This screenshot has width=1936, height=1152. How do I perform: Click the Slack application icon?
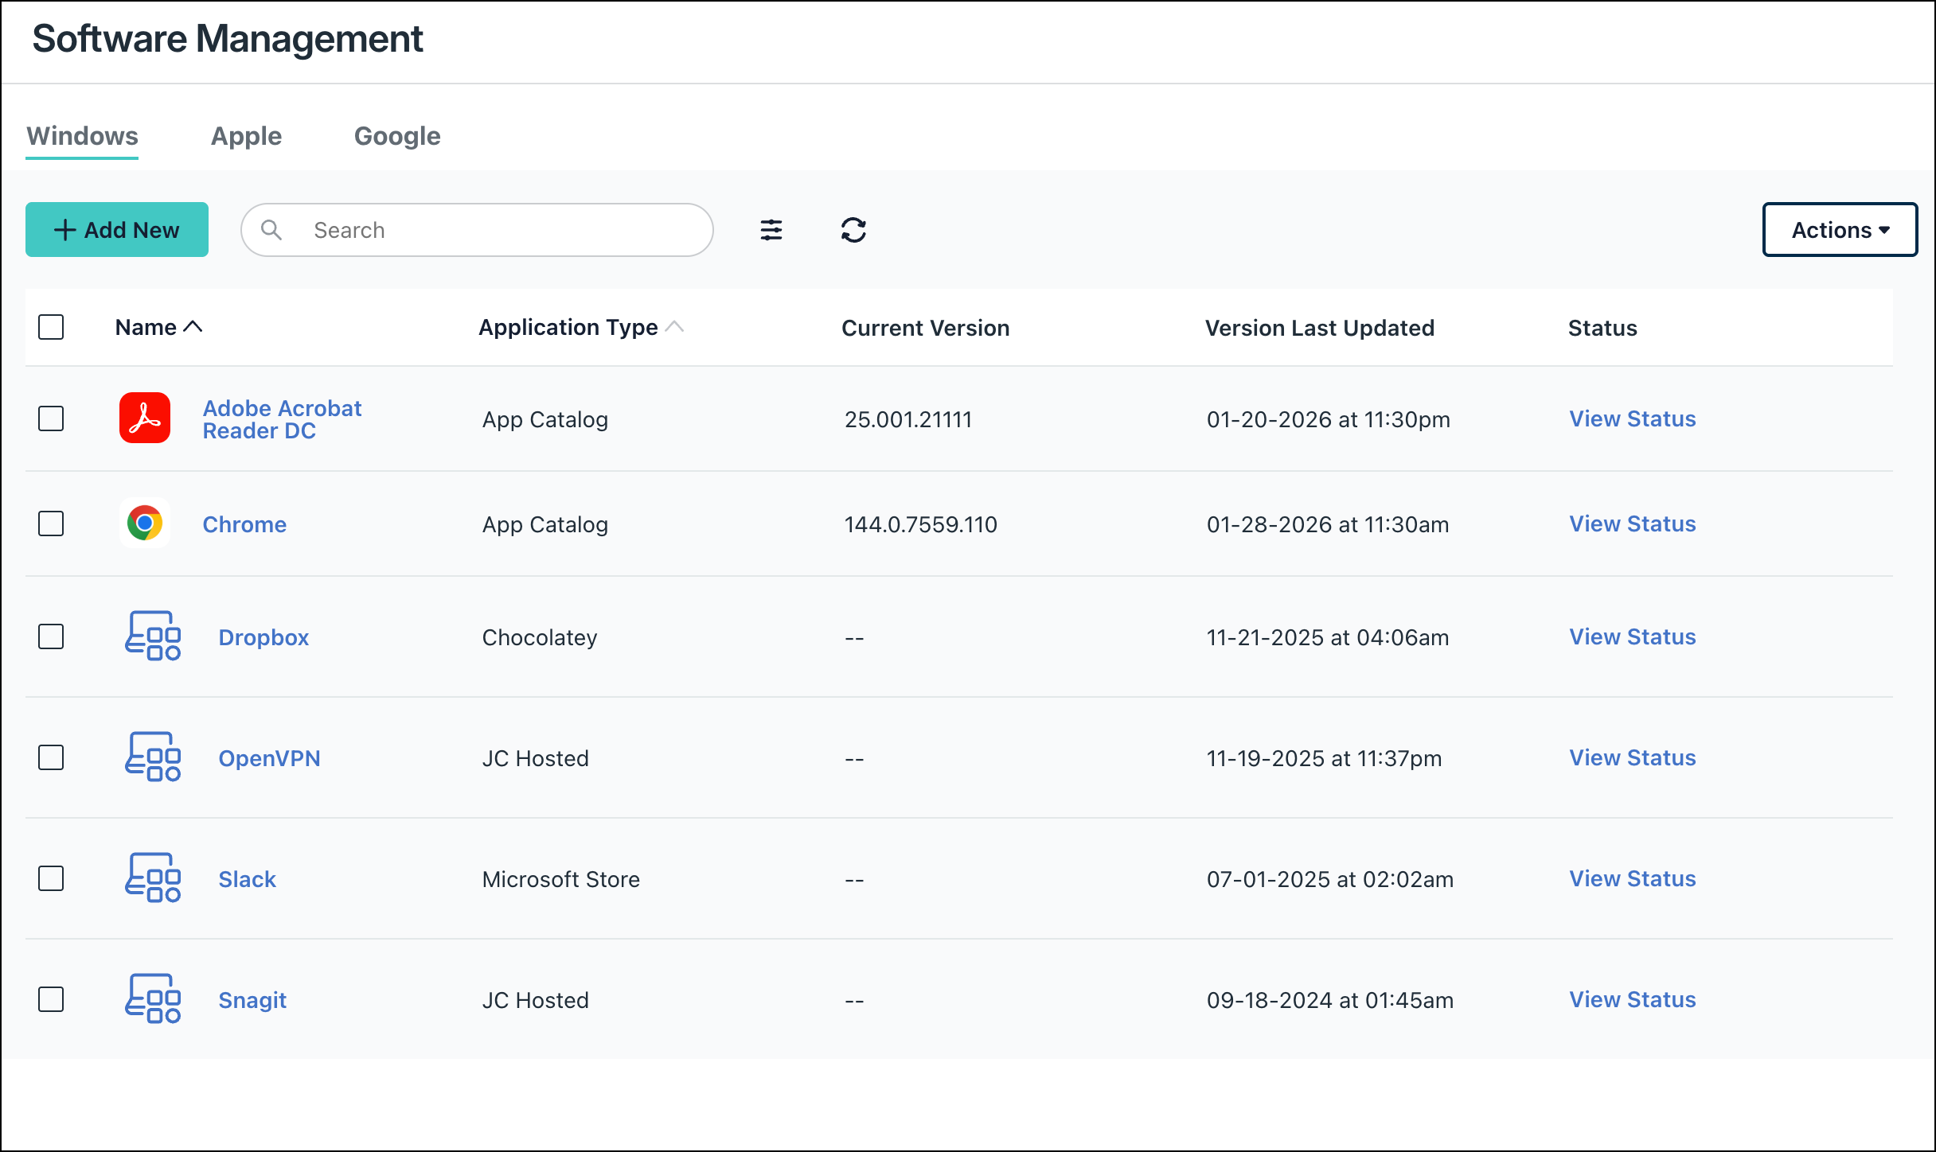point(152,878)
